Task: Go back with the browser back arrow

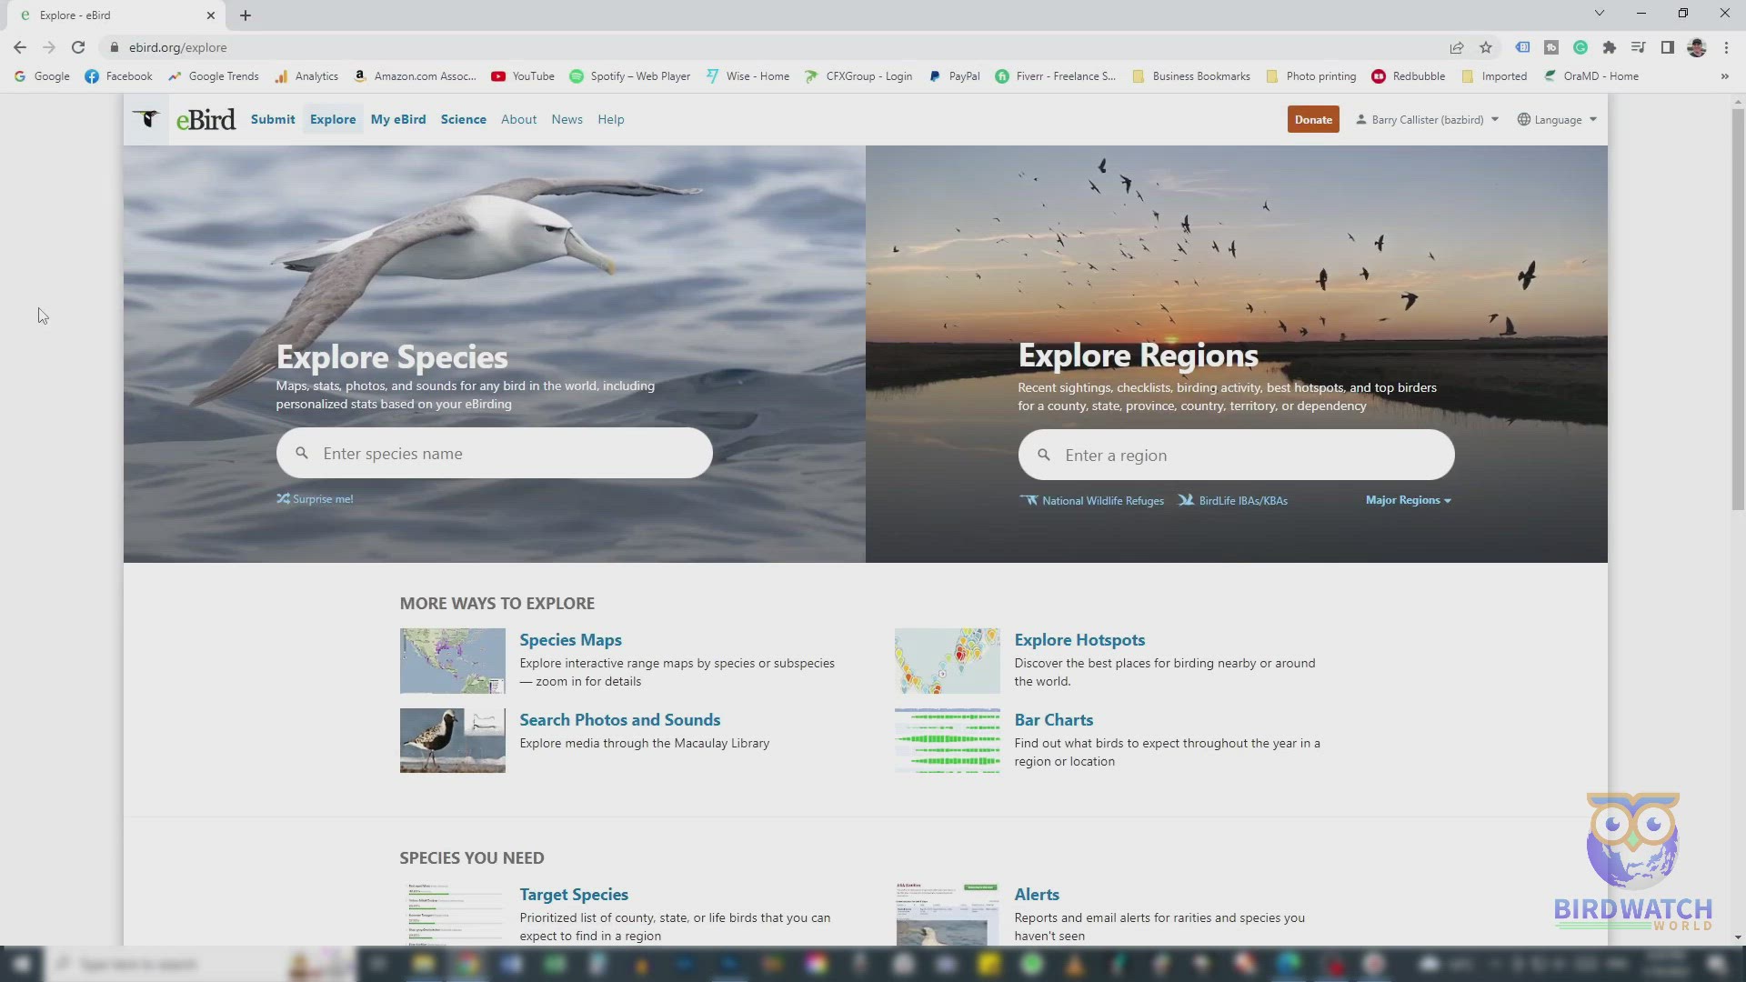Action: point(20,47)
